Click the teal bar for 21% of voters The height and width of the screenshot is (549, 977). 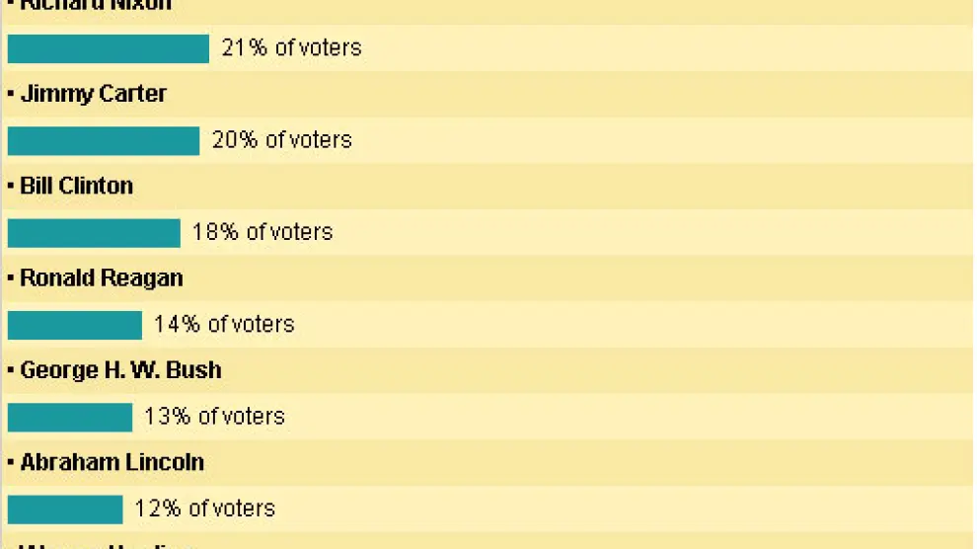pos(108,48)
